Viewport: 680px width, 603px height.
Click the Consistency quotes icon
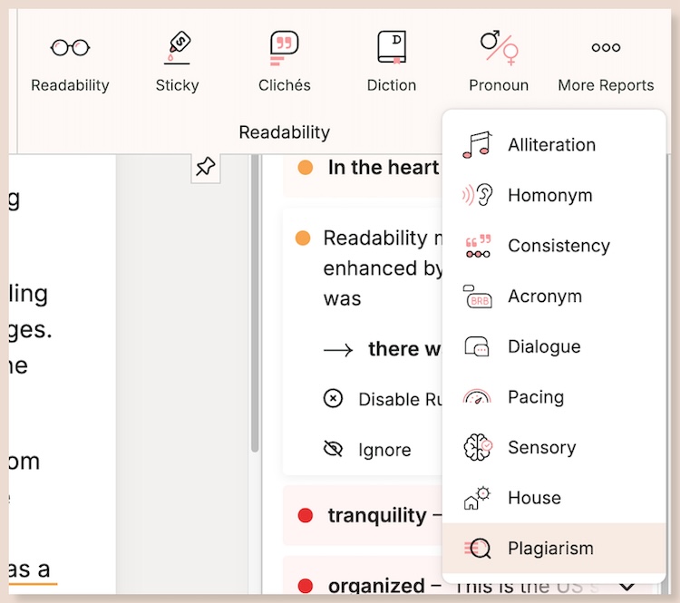click(x=478, y=246)
